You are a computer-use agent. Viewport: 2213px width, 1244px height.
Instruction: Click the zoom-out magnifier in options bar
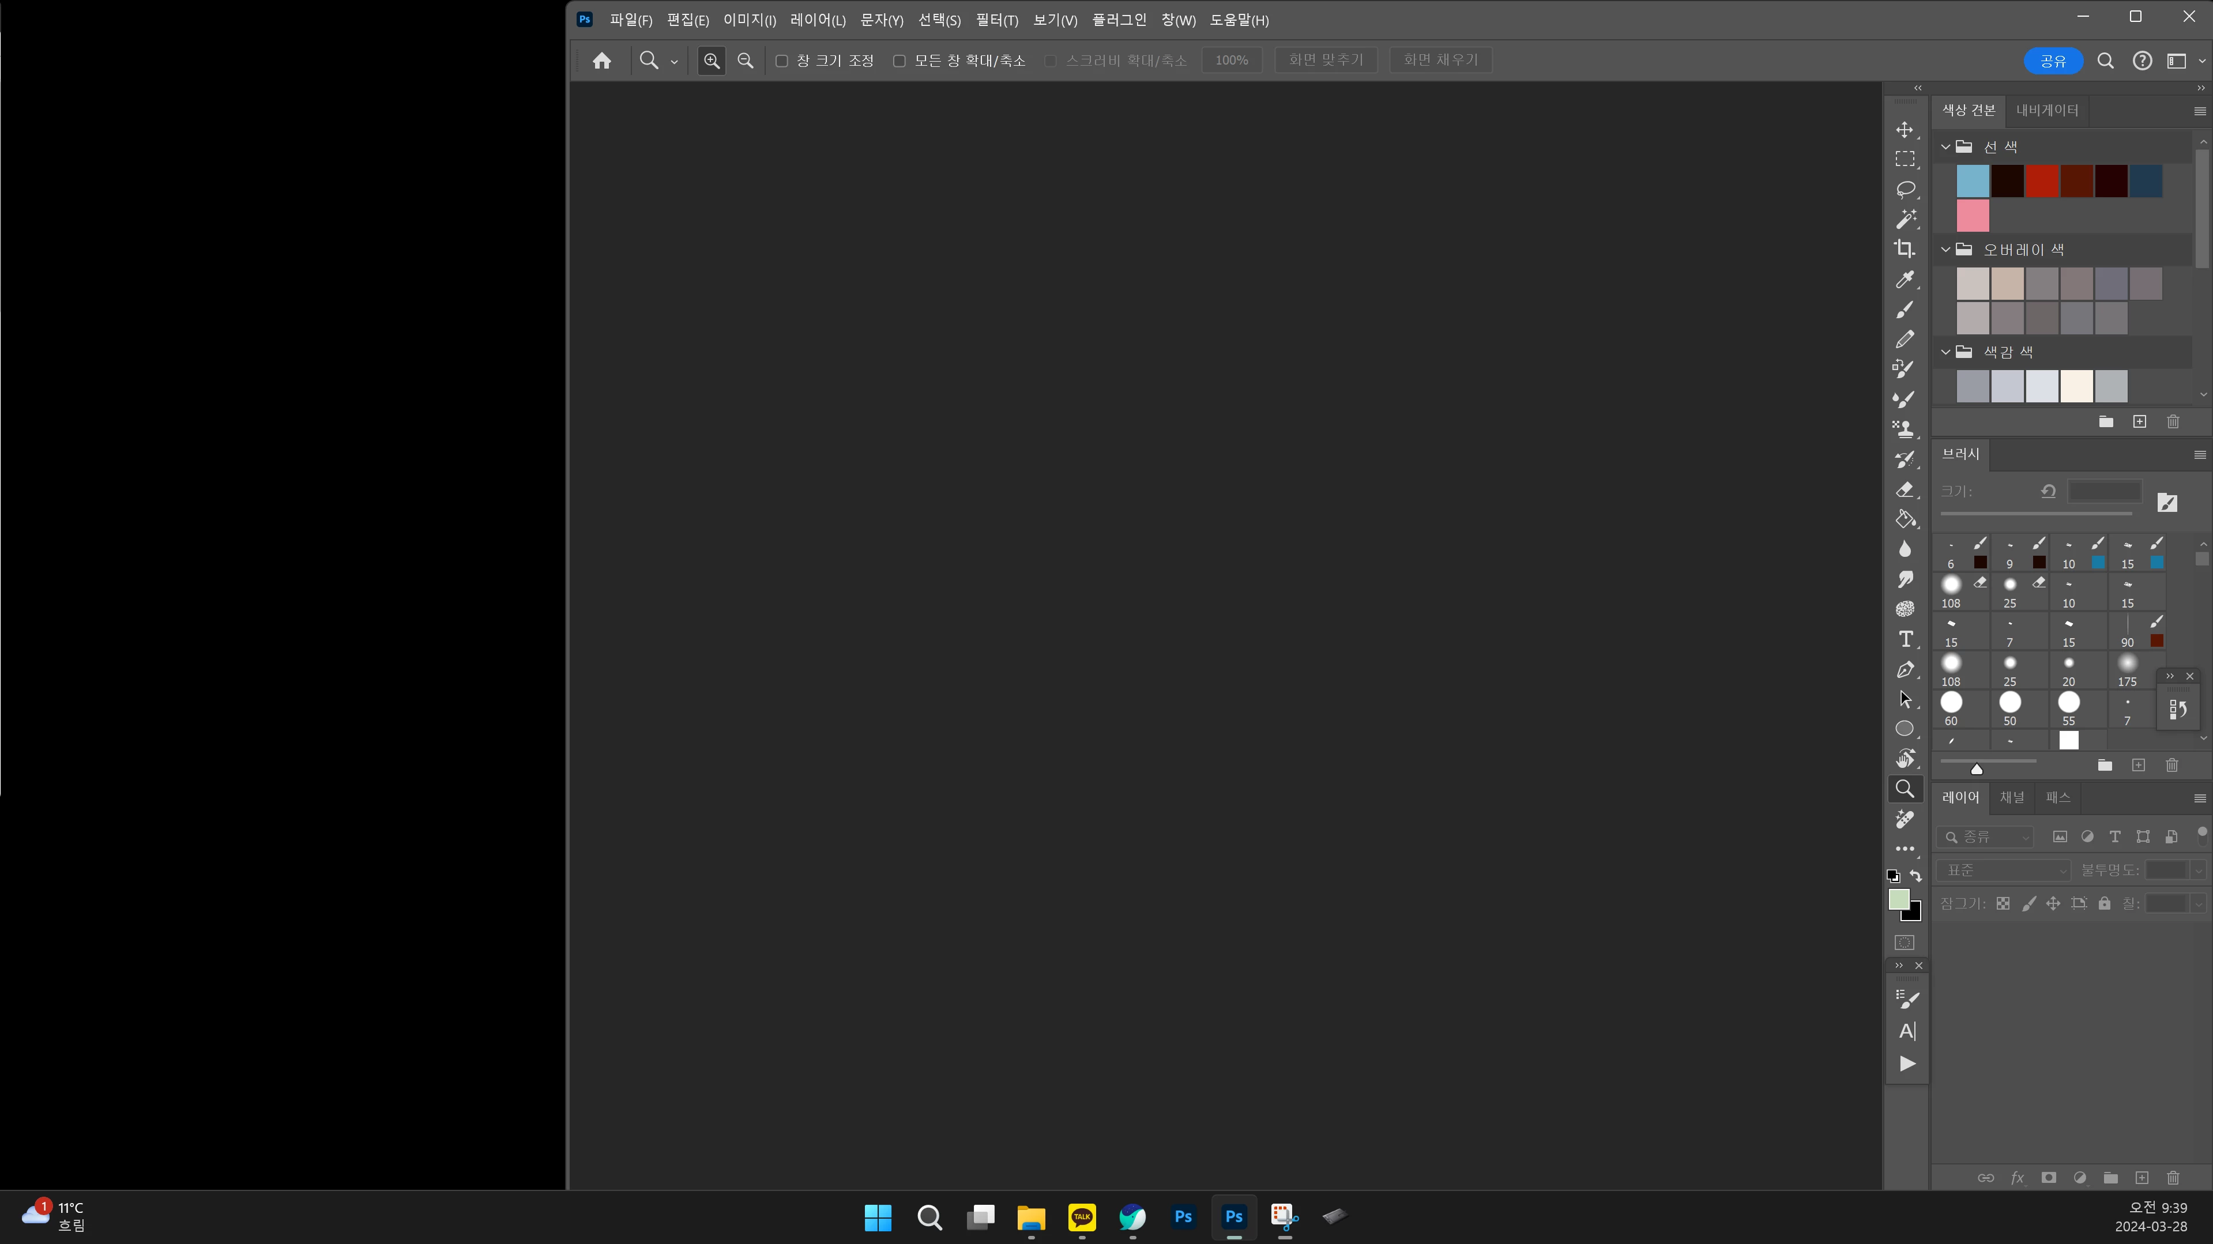(745, 60)
